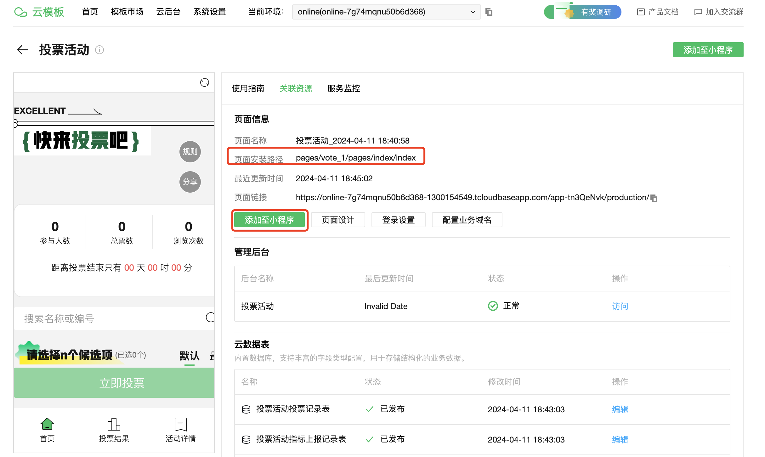Open 模板市场 in top navigation
Screen dimensions: 765x457
click(127, 12)
